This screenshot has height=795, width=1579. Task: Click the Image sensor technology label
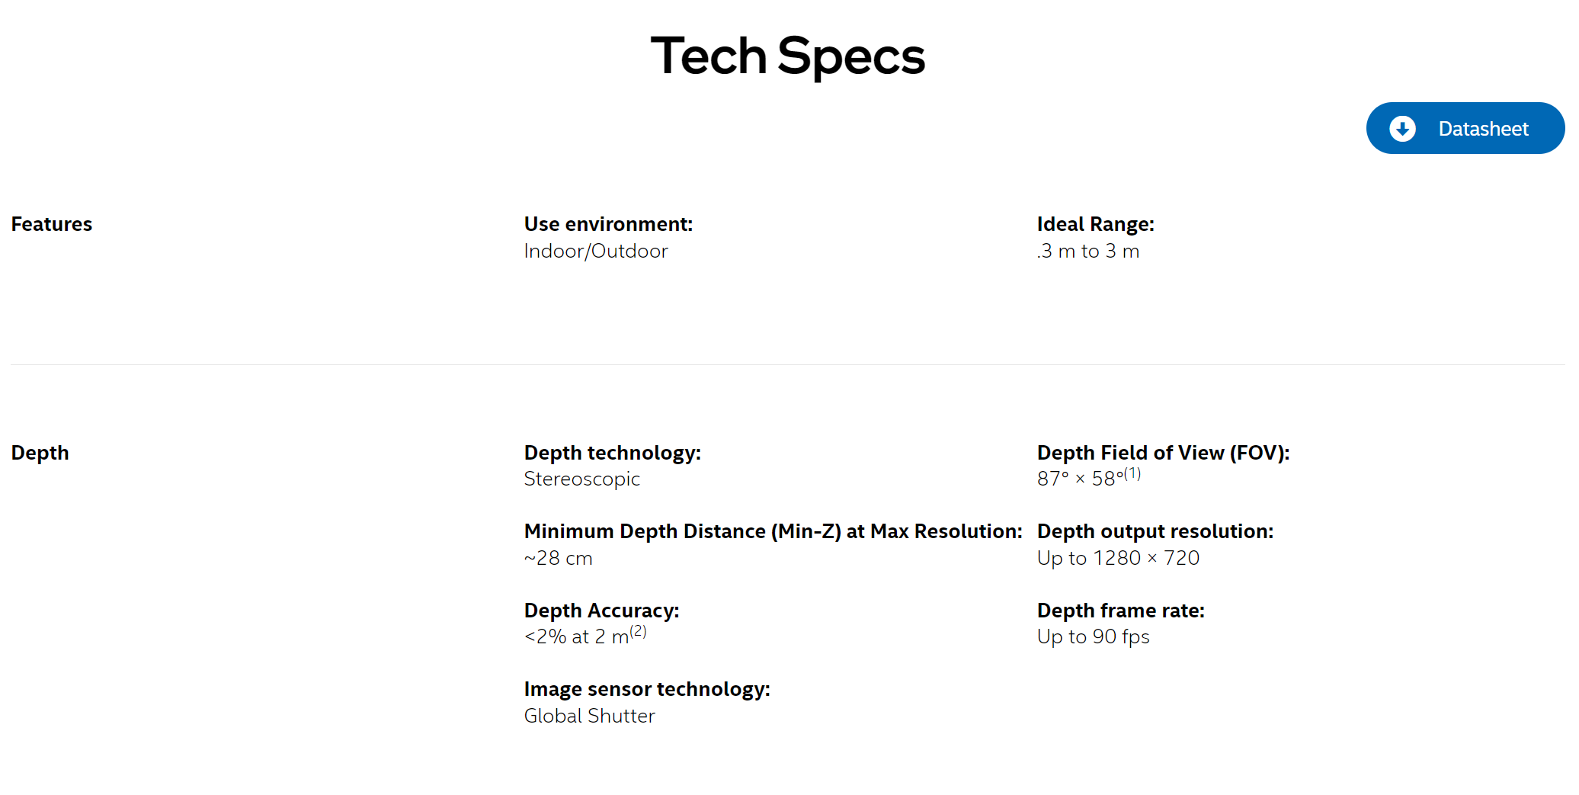pyautogui.click(x=647, y=689)
